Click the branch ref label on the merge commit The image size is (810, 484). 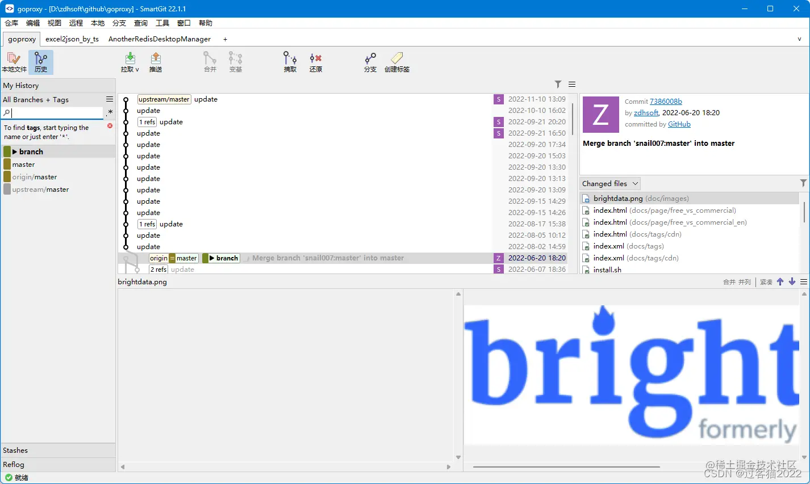click(x=222, y=258)
